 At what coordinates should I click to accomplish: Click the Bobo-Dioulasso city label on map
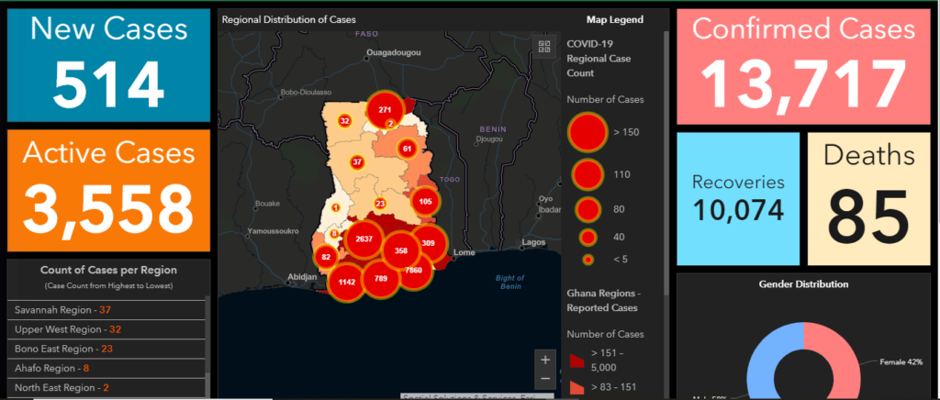coord(305,93)
